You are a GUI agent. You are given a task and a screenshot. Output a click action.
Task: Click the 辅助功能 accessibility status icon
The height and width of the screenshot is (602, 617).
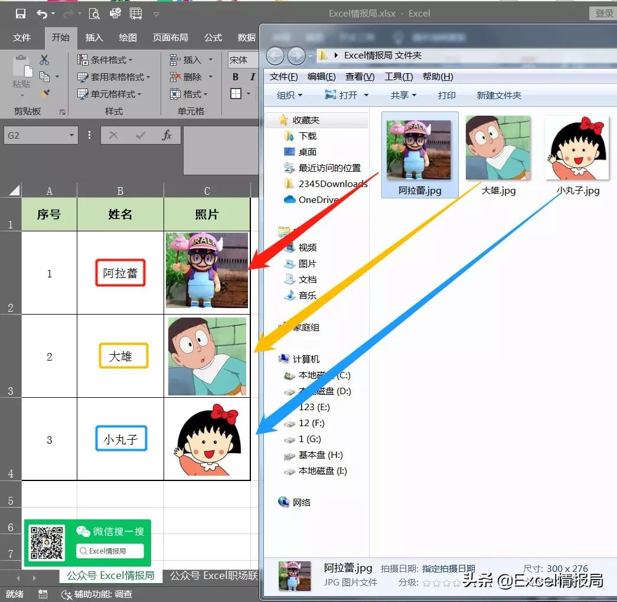click(x=66, y=594)
